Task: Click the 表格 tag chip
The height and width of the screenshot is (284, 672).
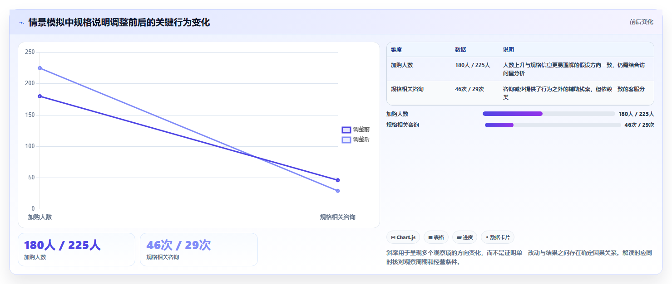Action: 436,237
